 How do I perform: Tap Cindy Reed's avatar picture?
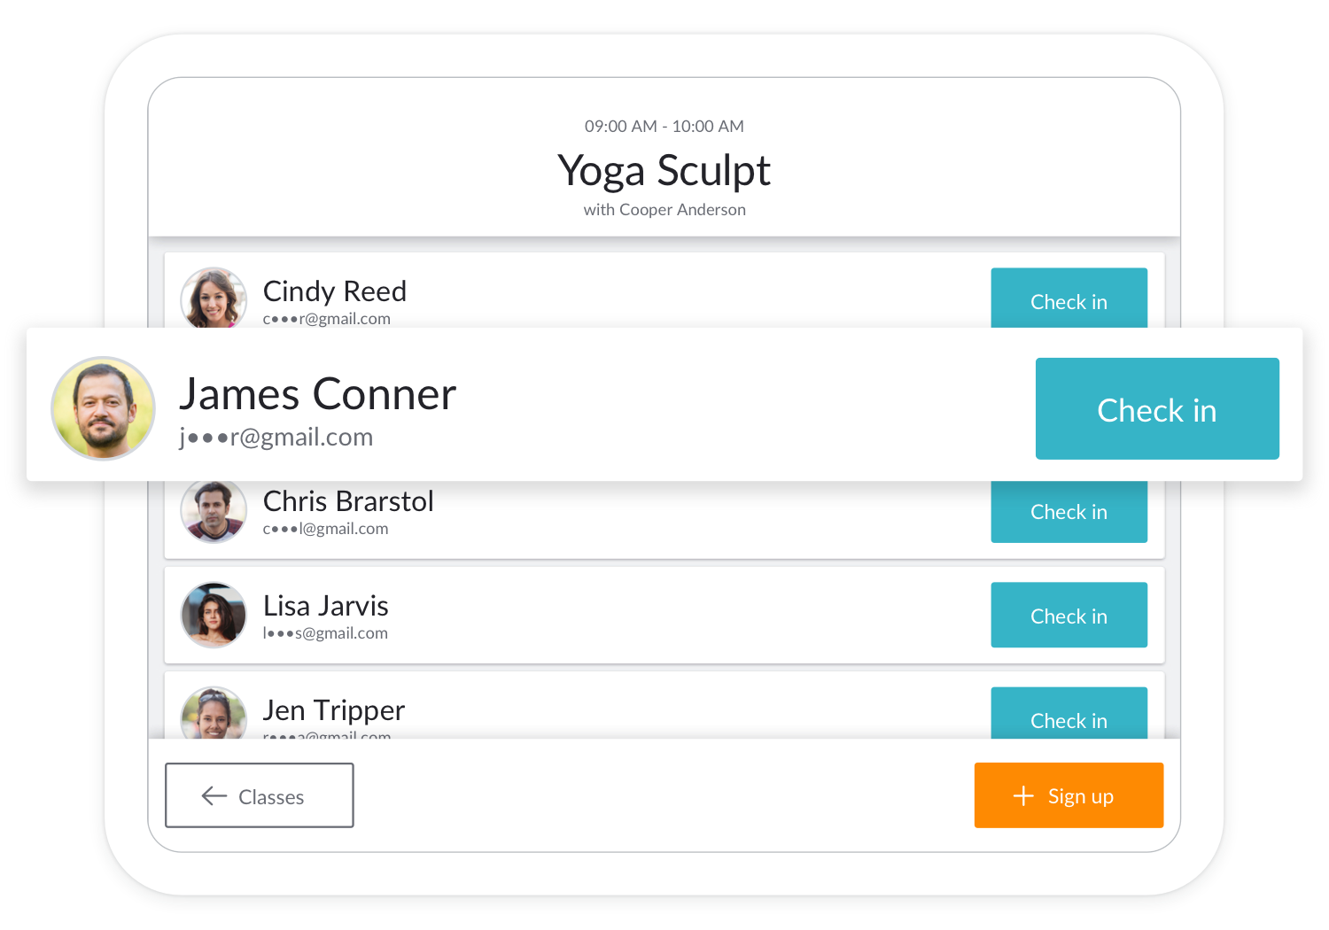point(214,299)
